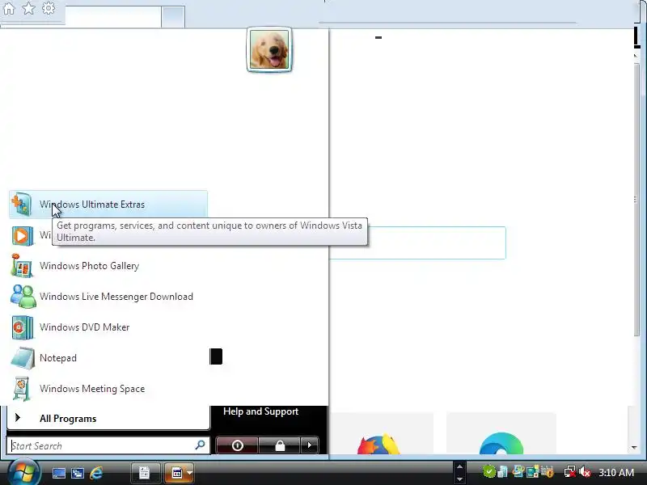Click the browser scrollbar down arrow

point(635,448)
